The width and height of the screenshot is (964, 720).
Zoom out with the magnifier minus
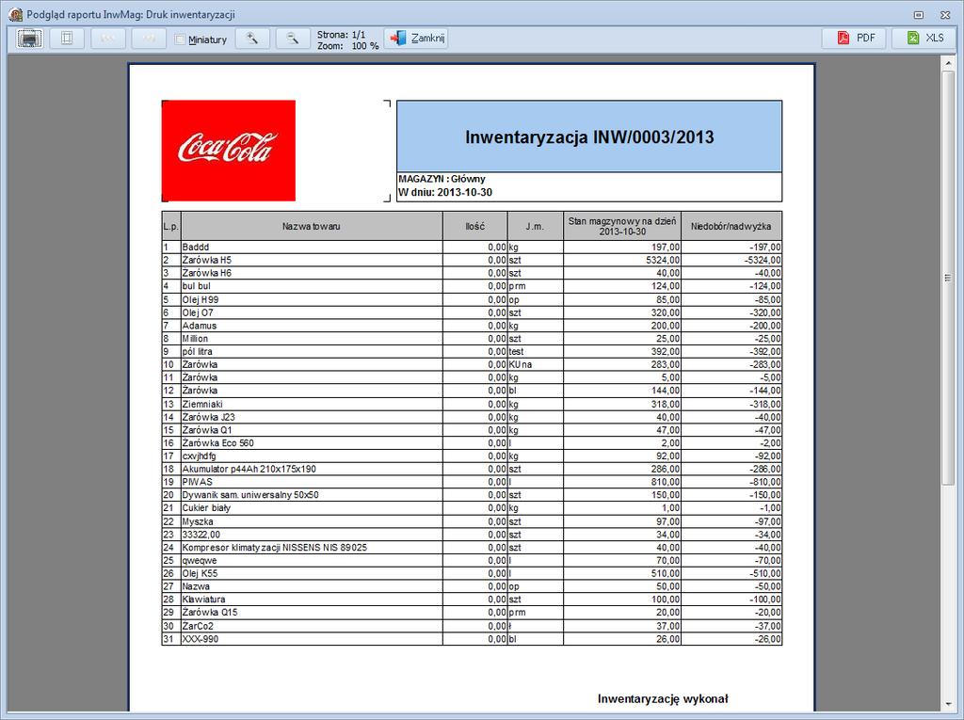coord(293,39)
